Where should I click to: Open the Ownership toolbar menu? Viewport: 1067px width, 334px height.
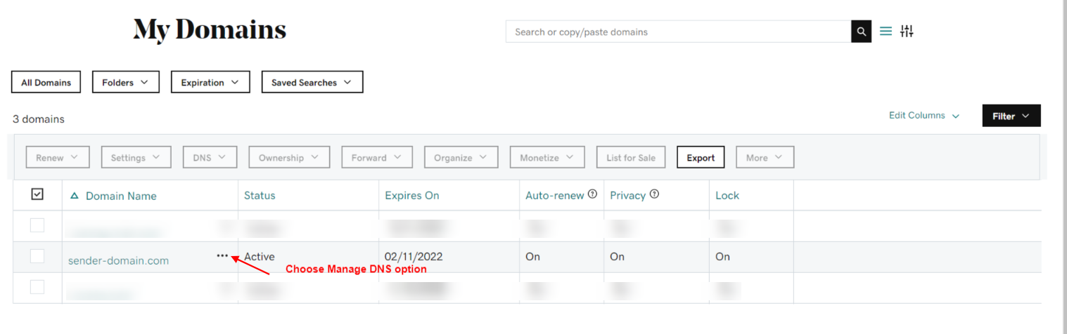288,158
